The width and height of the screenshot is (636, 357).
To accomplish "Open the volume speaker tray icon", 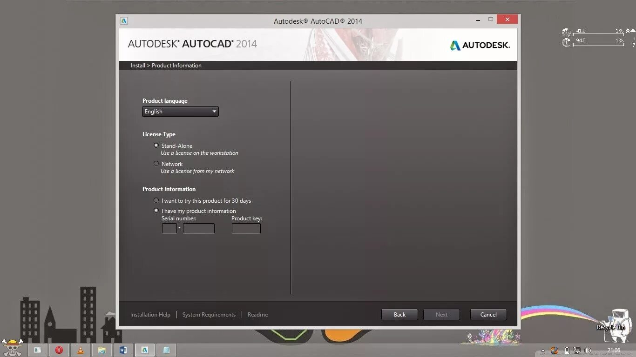I will [x=588, y=350].
